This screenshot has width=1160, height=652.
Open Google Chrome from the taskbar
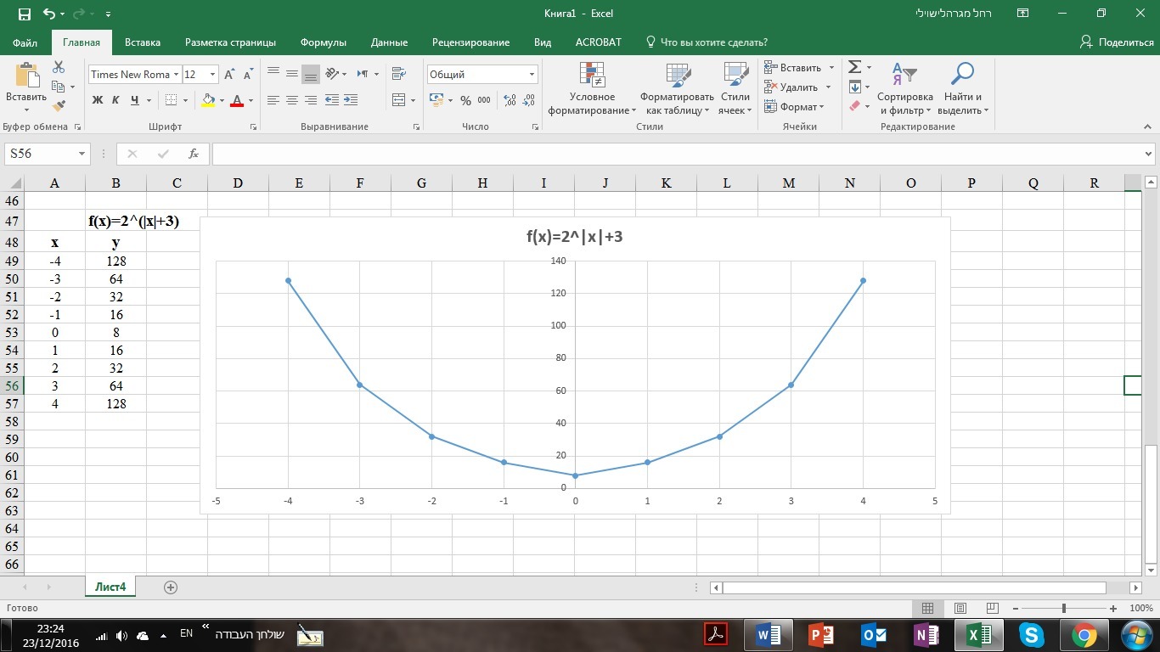pos(1084,635)
